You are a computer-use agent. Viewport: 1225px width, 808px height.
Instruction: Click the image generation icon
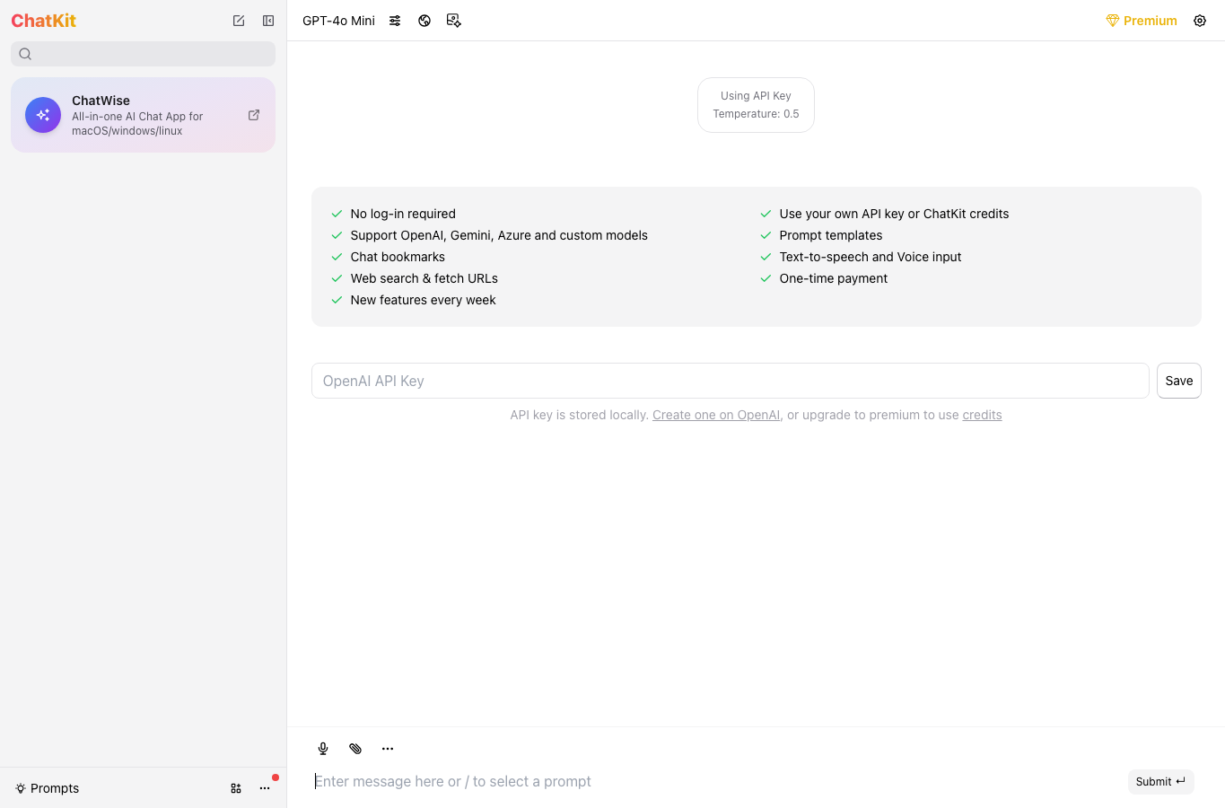(454, 21)
